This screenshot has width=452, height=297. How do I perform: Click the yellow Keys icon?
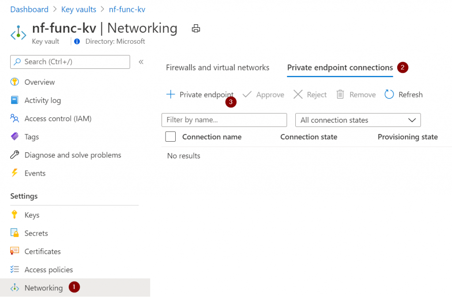point(14,214)
